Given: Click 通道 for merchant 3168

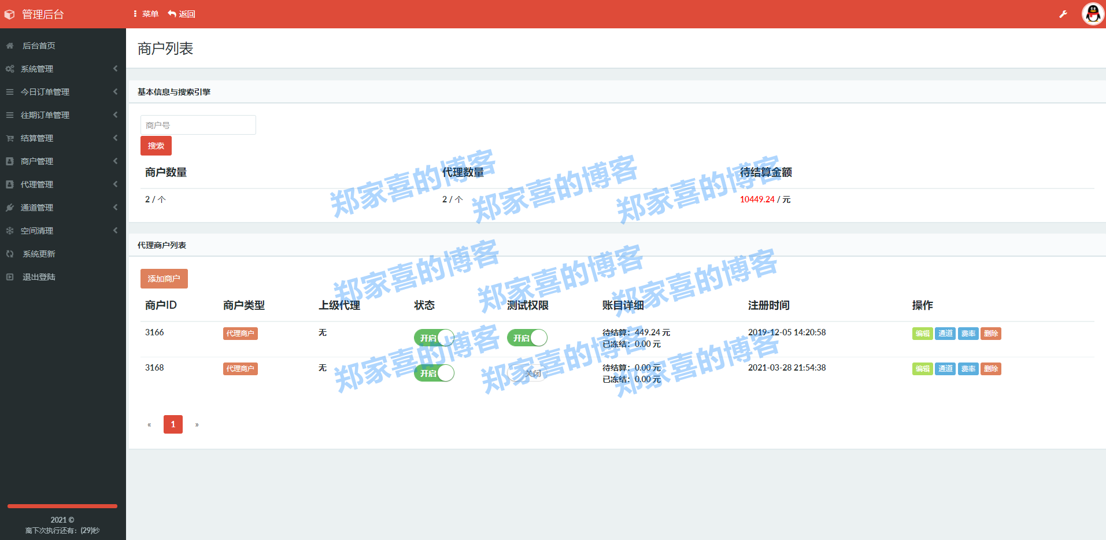Looking at the screenshot, I should click(945, 369).
